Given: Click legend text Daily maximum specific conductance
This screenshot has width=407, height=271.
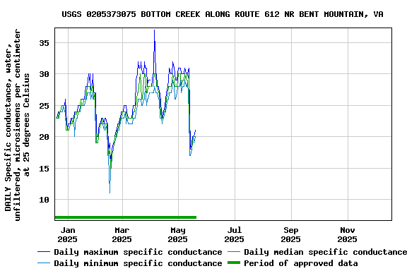Looking at the screenshot, I should [x=138, y=252].
